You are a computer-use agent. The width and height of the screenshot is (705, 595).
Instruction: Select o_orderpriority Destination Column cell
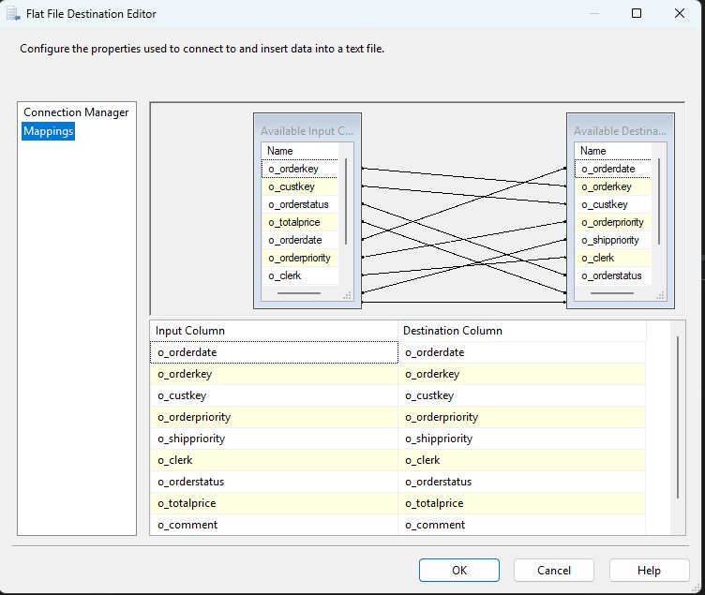click(522, 417)
